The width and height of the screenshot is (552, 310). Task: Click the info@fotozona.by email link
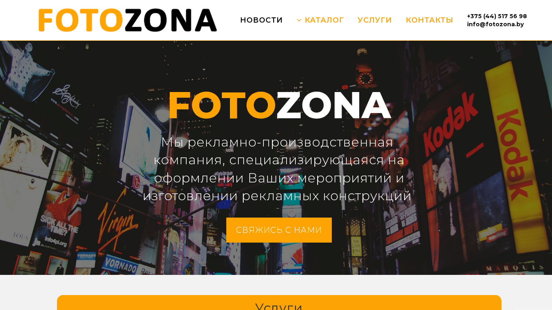495,24
